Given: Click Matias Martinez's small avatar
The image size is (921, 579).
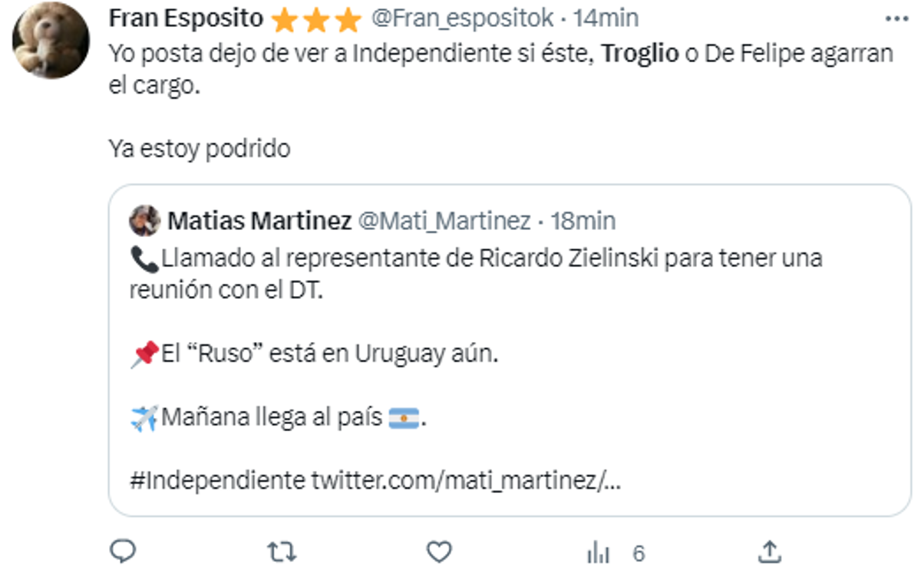Looking at the screenshot, I should [x=145, y=221].
